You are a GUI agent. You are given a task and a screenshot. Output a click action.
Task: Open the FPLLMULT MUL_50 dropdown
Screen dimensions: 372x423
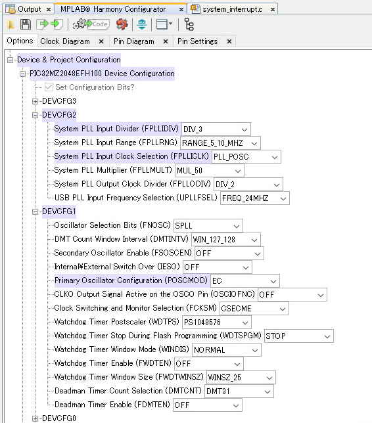(x=209, y=171)
